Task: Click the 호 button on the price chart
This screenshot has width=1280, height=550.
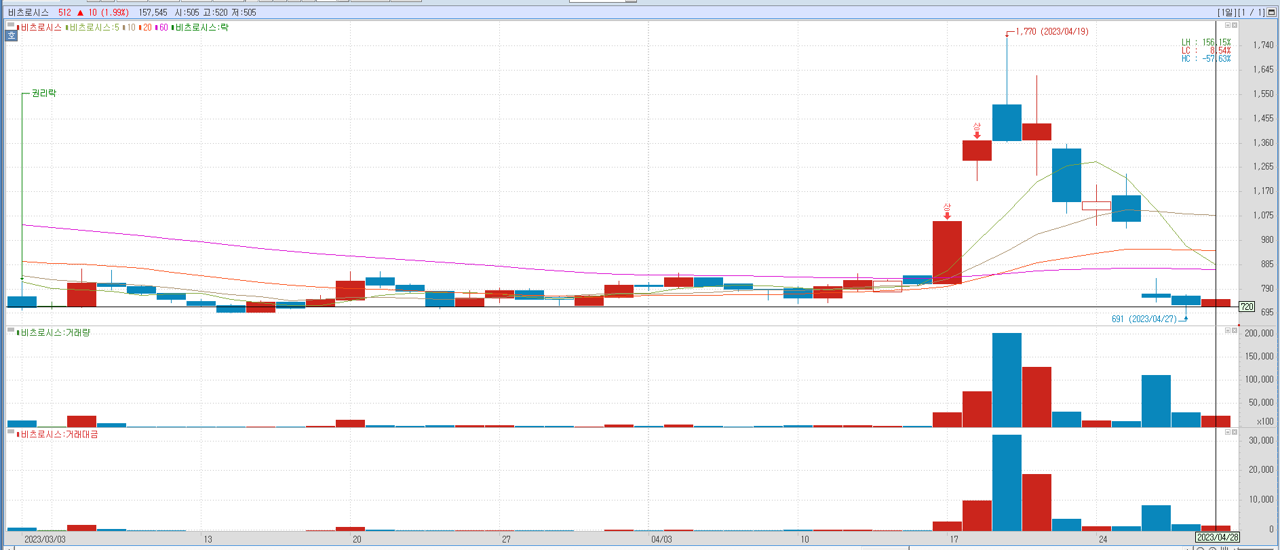Action: tap(12, 35)
